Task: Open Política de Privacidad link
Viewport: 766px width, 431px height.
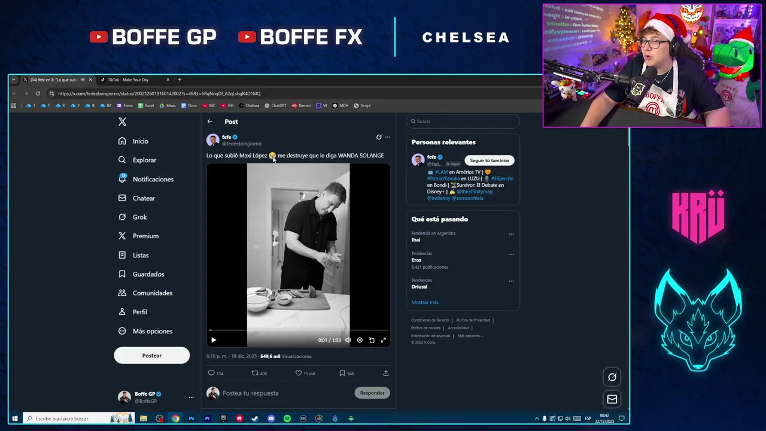Action: (473, 320)
